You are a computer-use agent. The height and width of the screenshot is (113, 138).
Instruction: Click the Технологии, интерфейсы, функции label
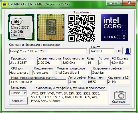(x=70, y=88)
